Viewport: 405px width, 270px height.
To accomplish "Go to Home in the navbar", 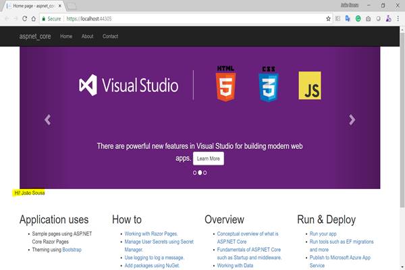I will pos(66,36).
